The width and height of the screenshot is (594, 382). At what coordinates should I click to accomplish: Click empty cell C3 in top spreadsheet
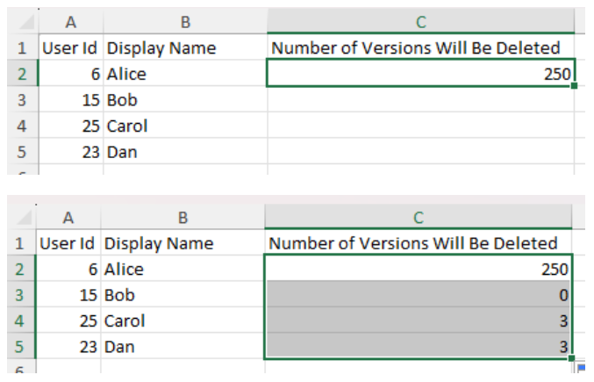[x=421, y=99]
